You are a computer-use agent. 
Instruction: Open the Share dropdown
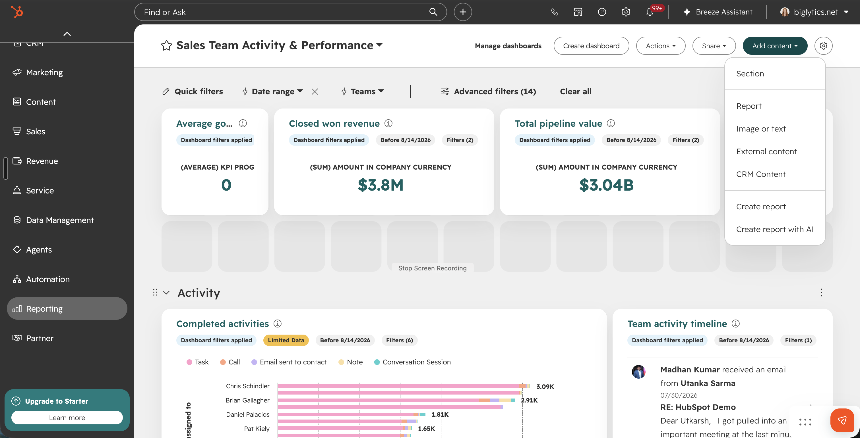tap(714, 46)
